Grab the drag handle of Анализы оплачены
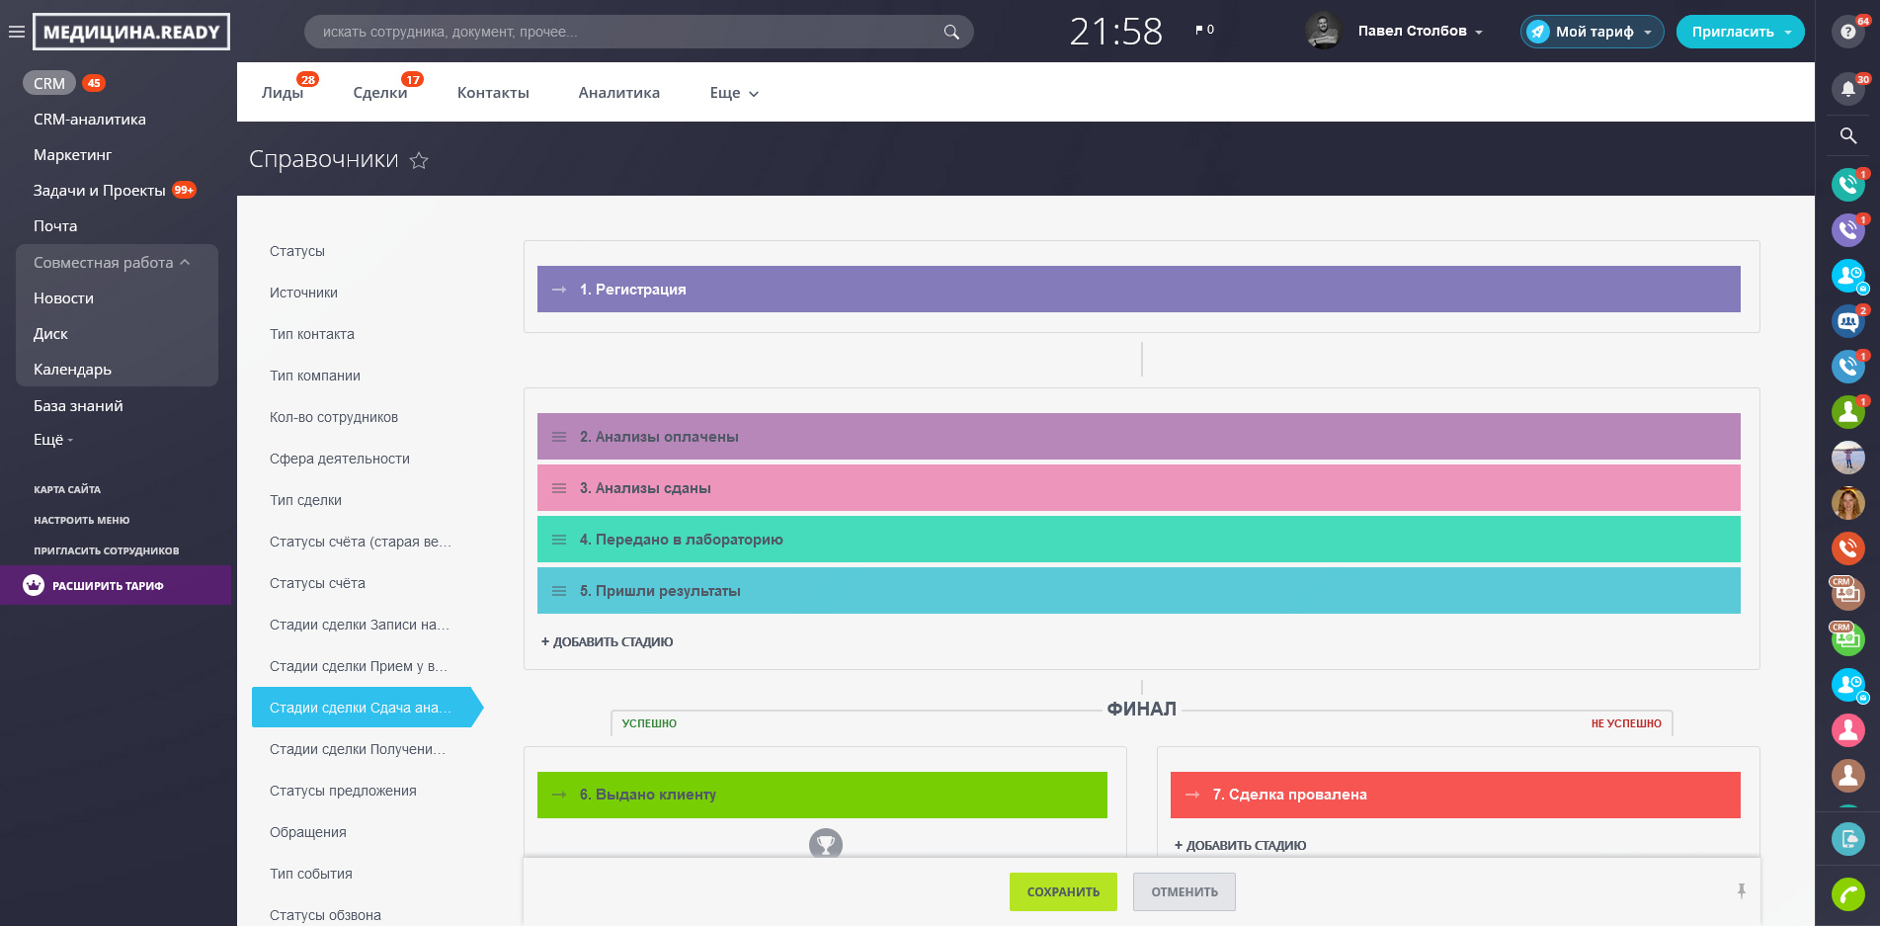This screenshot has height=926, width=1880. [559, 437]
